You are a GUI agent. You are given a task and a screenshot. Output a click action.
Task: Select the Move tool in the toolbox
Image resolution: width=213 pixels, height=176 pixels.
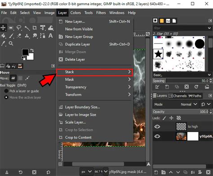pyautogui.click(x=3, y=28)
